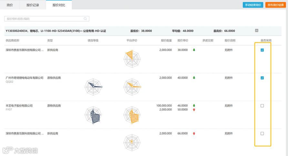Focus the 报价物料名称/编码 search field
The height and width of the screenshot is (156, 288).
point(47,19)
